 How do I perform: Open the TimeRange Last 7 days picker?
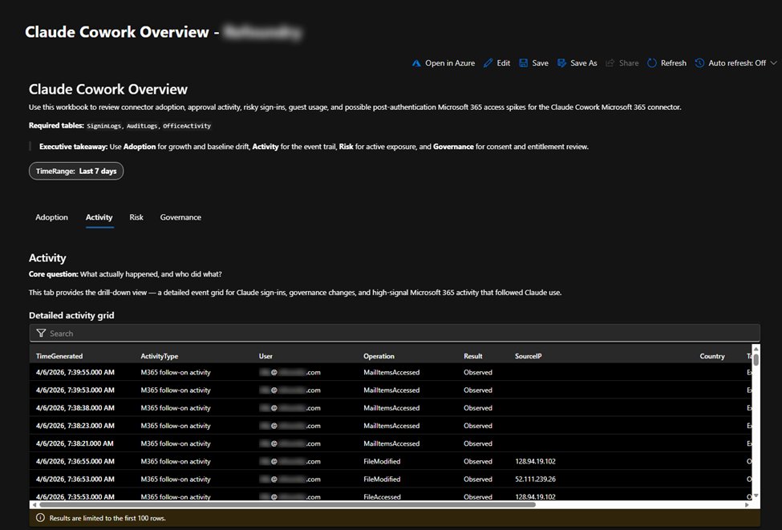(x=76, y=171)
